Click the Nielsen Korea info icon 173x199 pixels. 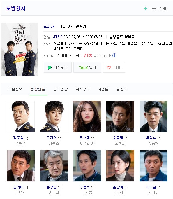click(x=114, y=55)
